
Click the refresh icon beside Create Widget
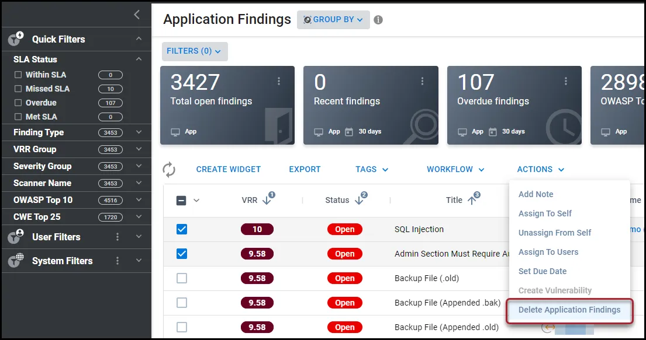(169, 169)
